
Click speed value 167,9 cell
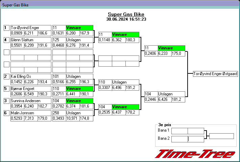tap(87, 33)
